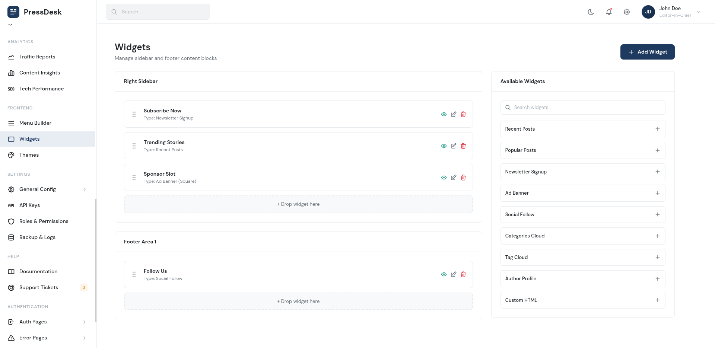This screenshot has width=715, height=348.
Task: Open Themes from the Frontend section
Action: 29,155
